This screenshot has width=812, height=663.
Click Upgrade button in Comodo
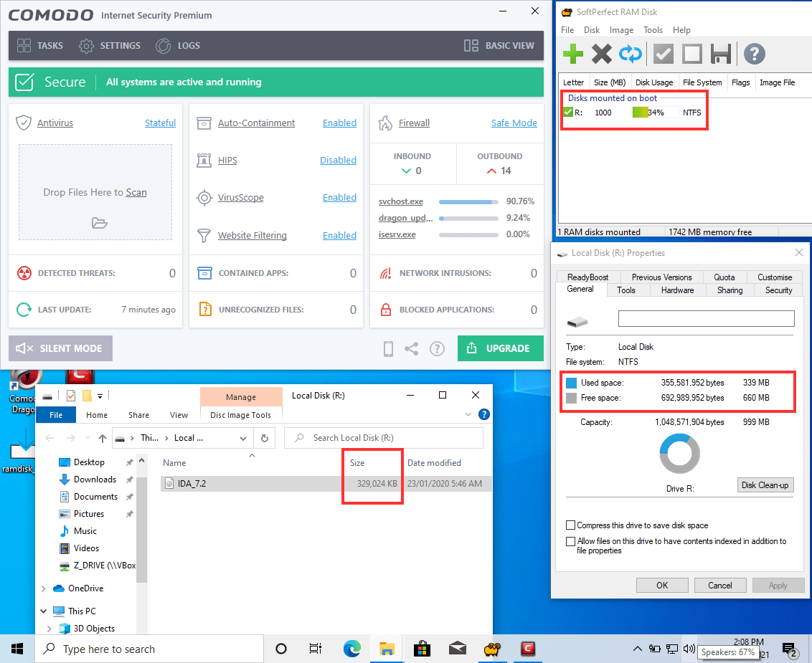click(x=501, y=348)
